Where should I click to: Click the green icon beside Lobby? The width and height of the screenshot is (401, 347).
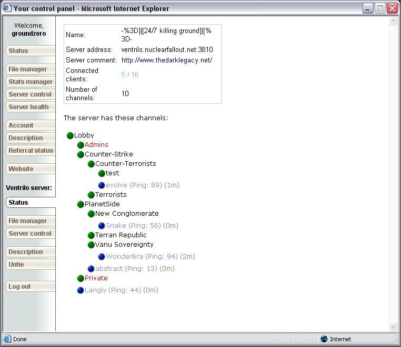(70, 135)
